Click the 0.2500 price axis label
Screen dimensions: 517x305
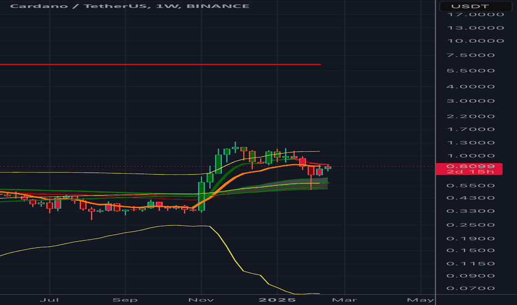point(471,225)
